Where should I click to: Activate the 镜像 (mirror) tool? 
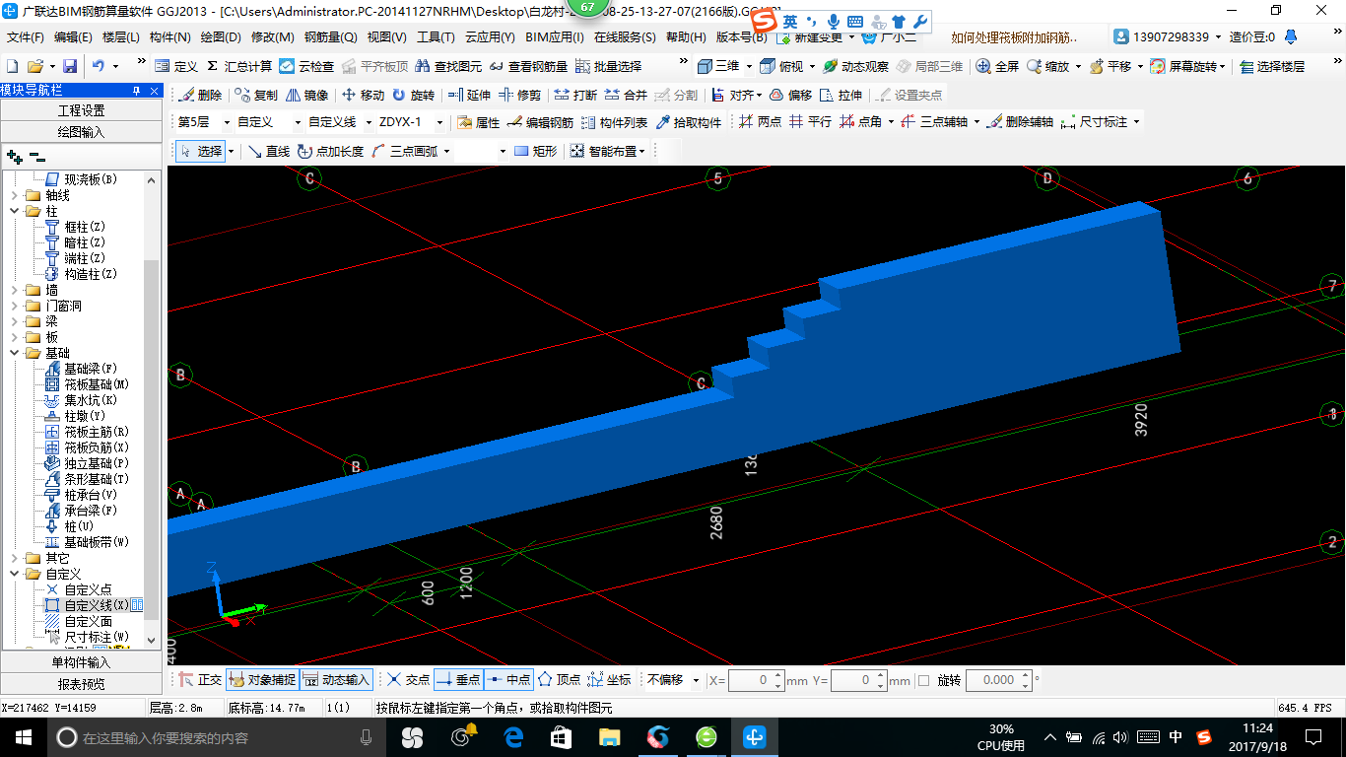[307, 96]
